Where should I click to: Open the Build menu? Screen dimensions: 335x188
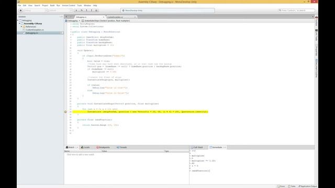click(x=52, y=6)
